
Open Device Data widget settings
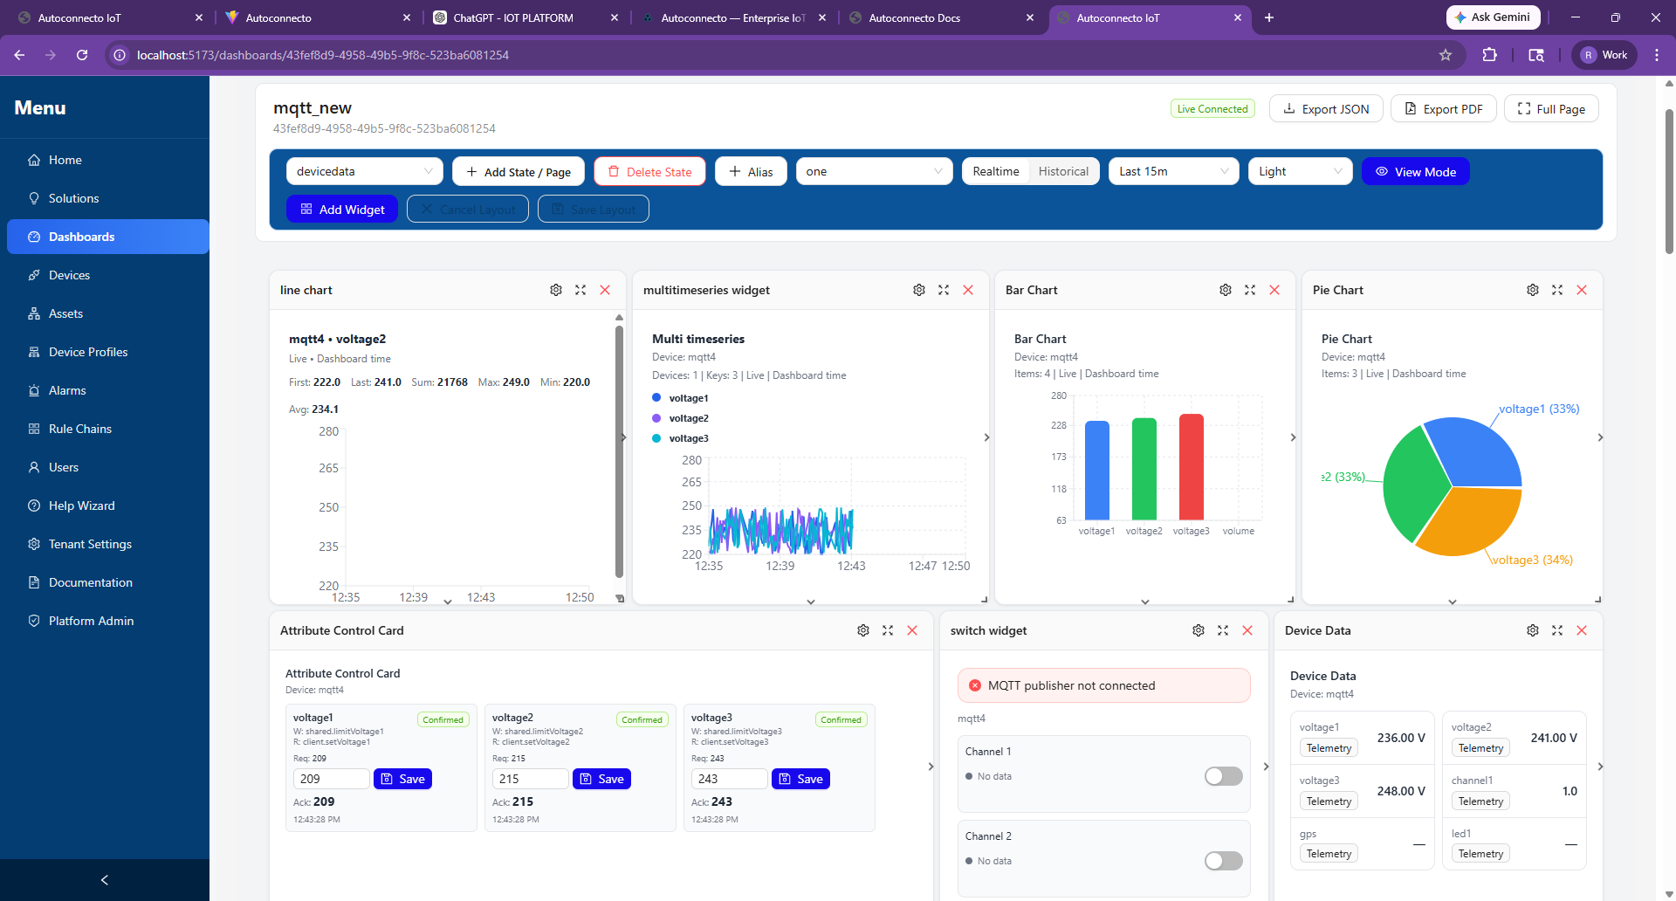1533,630
